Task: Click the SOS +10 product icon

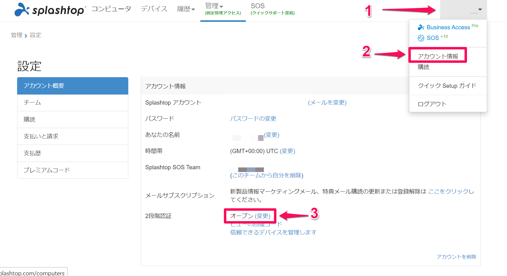Action: click(421, 38)
